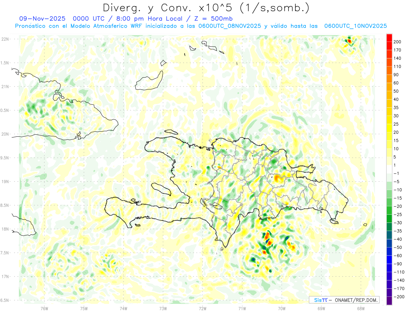Click the "0.5N" latitude tick label

pyautogui.click(x=5, y=110)
